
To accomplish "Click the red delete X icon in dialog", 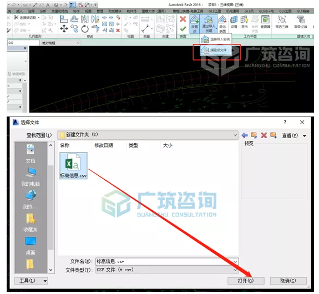I will (264, 135).
